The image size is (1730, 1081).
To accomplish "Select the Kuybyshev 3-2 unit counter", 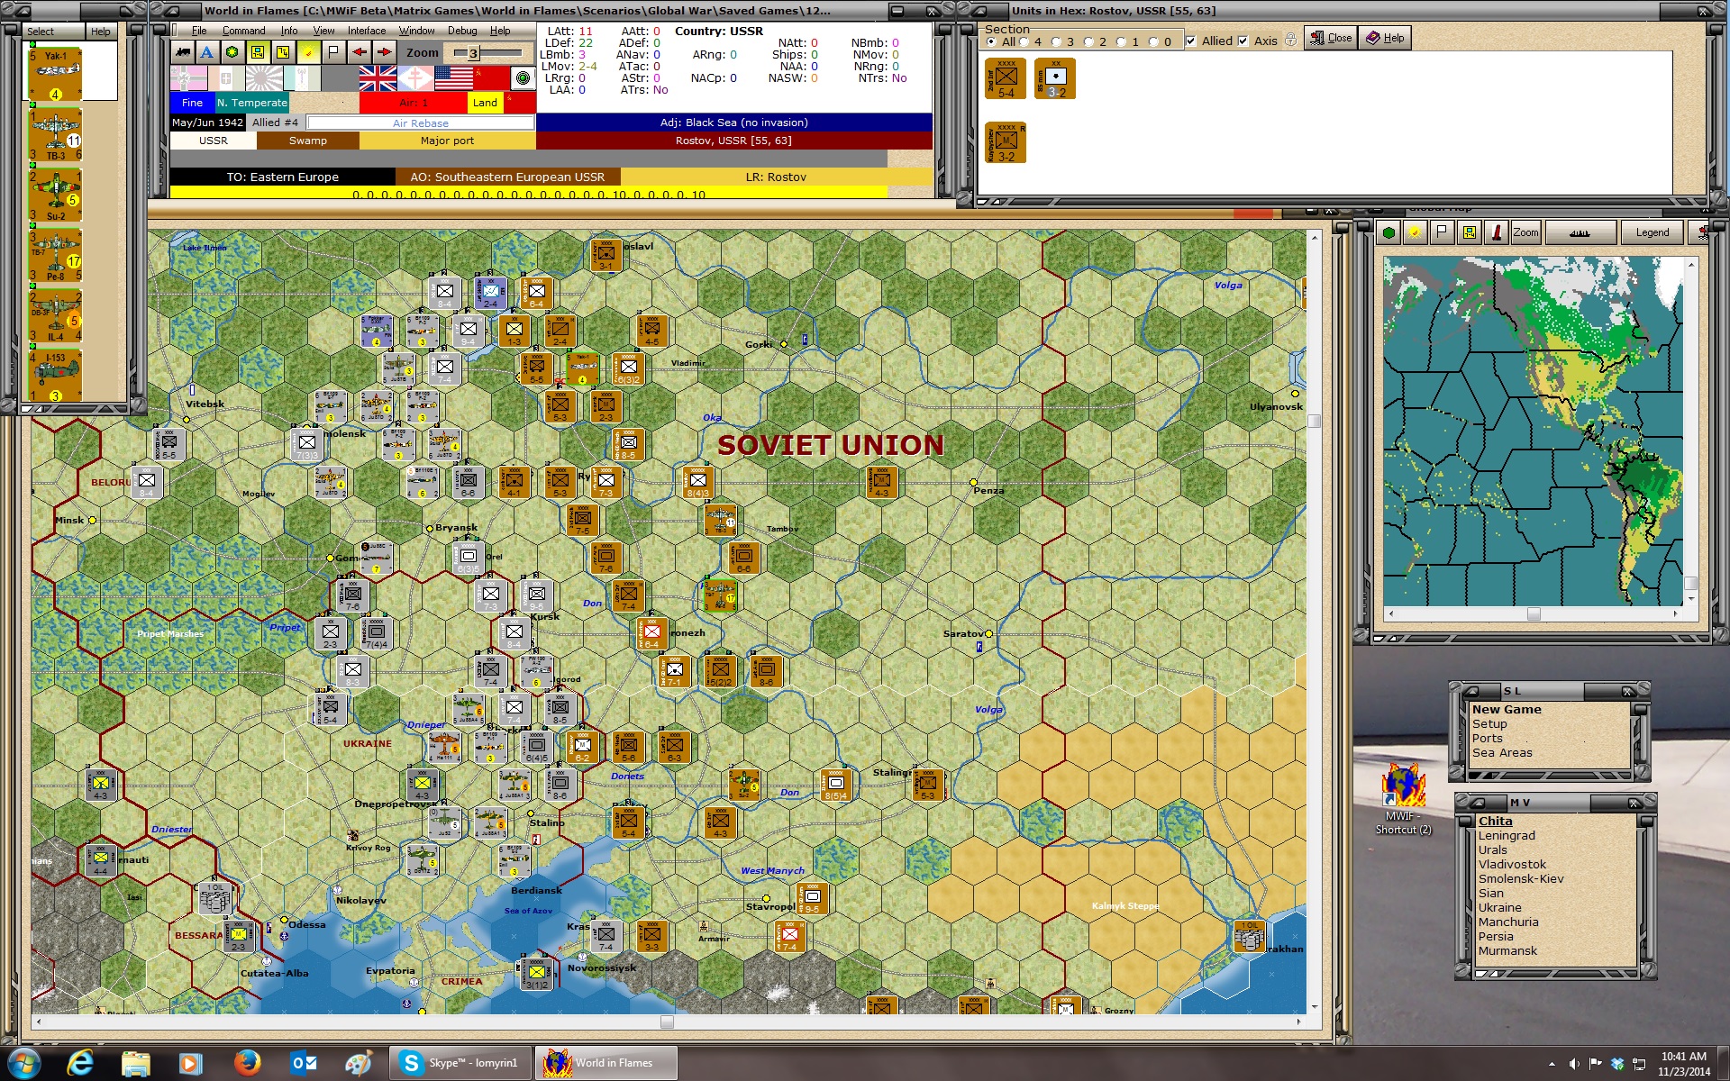I will pyautogui.click(x=1006, y=143).
